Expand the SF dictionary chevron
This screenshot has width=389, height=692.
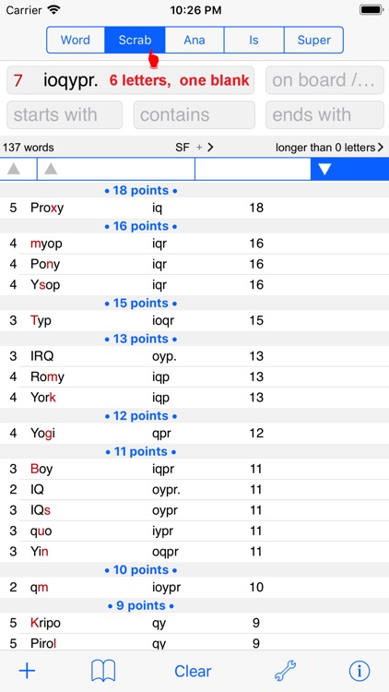[210, 148]
